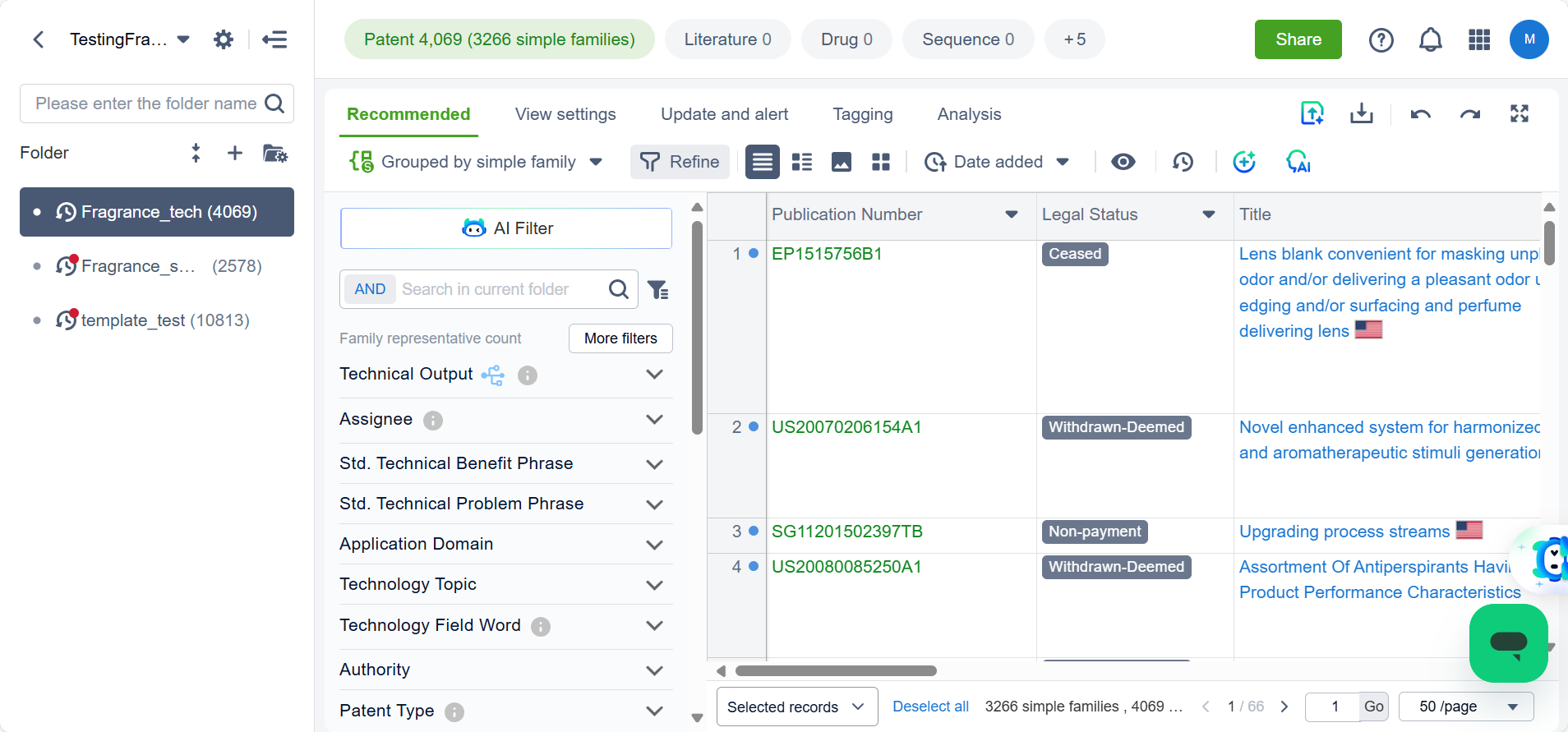This screenshot has width=1568, height=732.
Task: Switch to grid card view
Action: click(x=880, y=162)
